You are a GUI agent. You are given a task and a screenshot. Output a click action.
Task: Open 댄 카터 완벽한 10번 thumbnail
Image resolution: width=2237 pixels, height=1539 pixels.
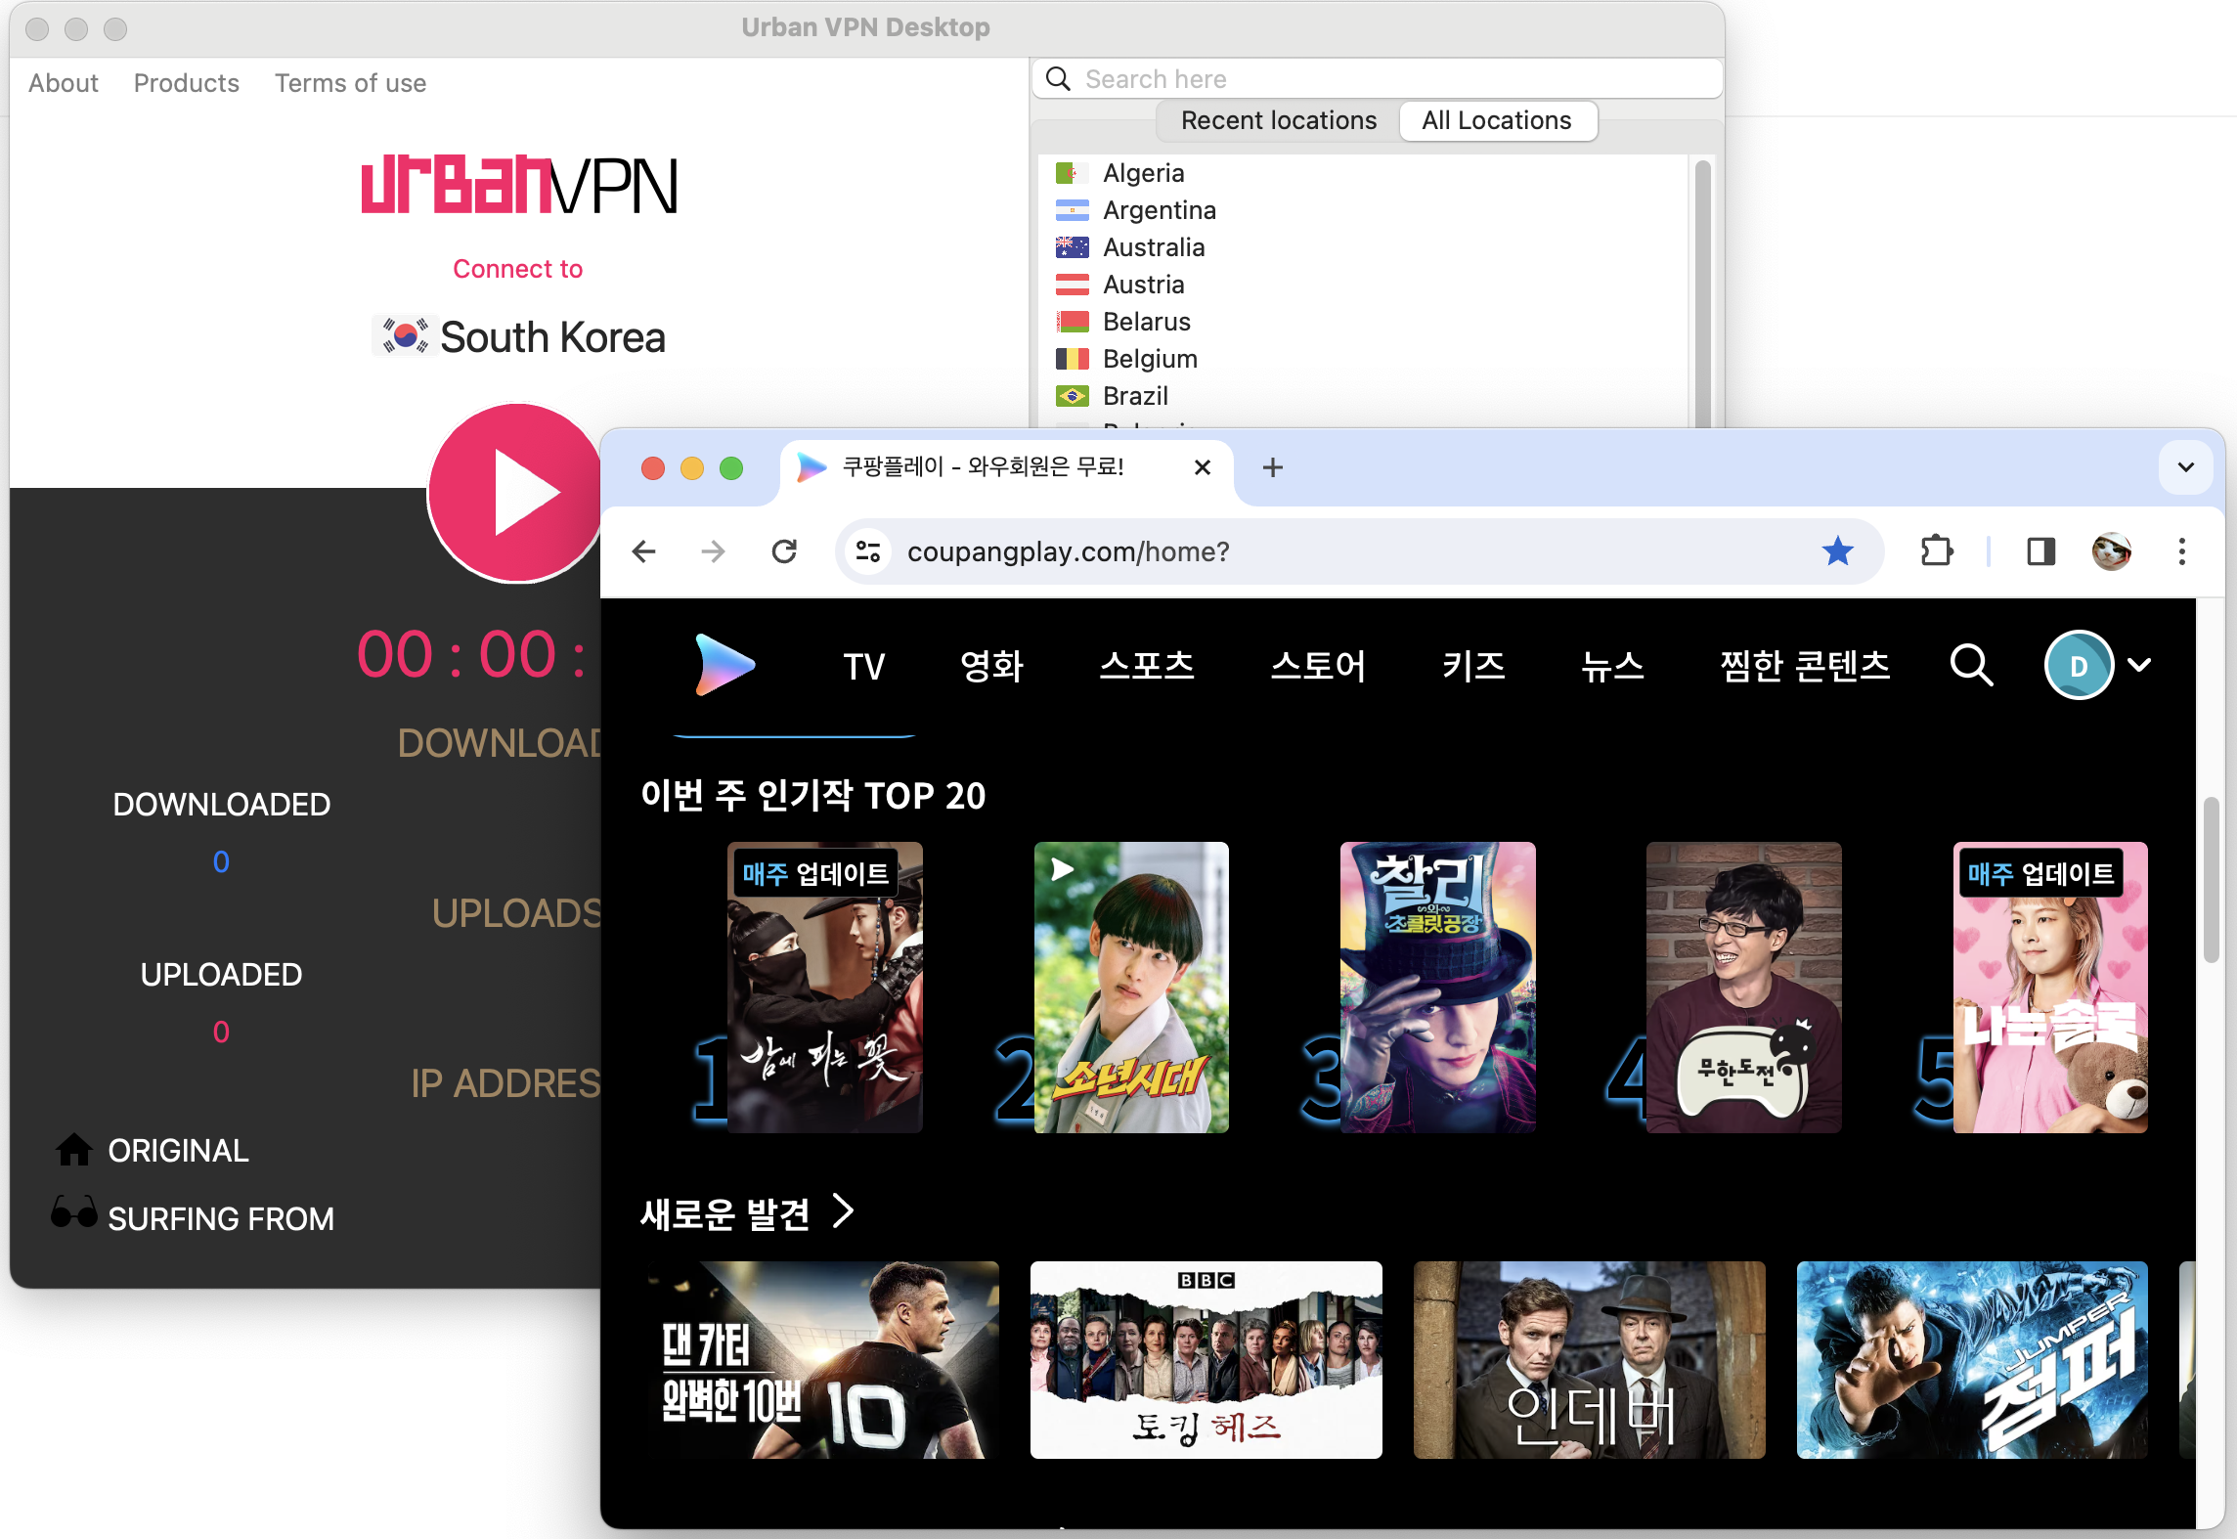[822, 1360]
